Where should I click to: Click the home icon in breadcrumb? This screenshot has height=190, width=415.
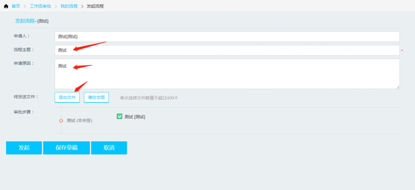[x=6, y=6]
